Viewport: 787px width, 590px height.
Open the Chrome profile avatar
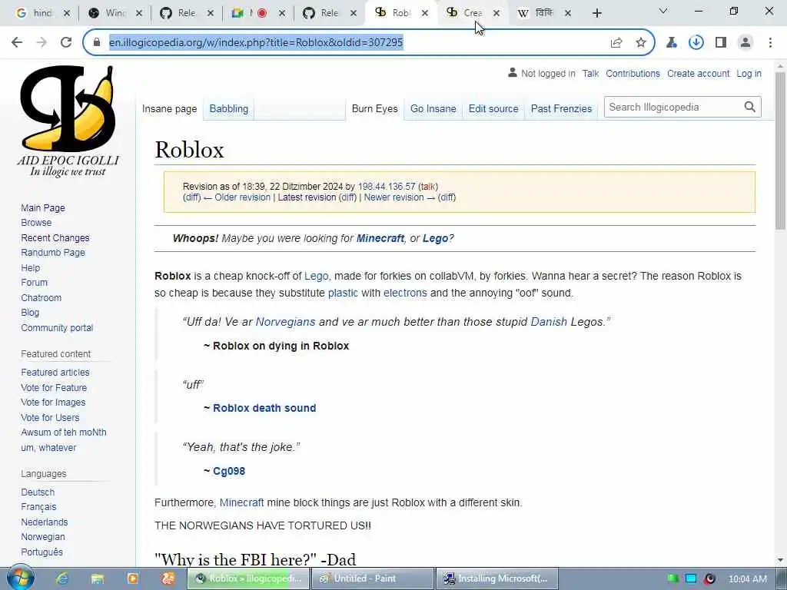point(745,43)
